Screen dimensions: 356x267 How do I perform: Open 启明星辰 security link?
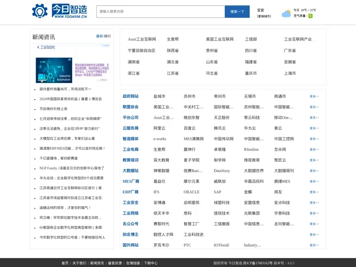[x=191, y=203]
